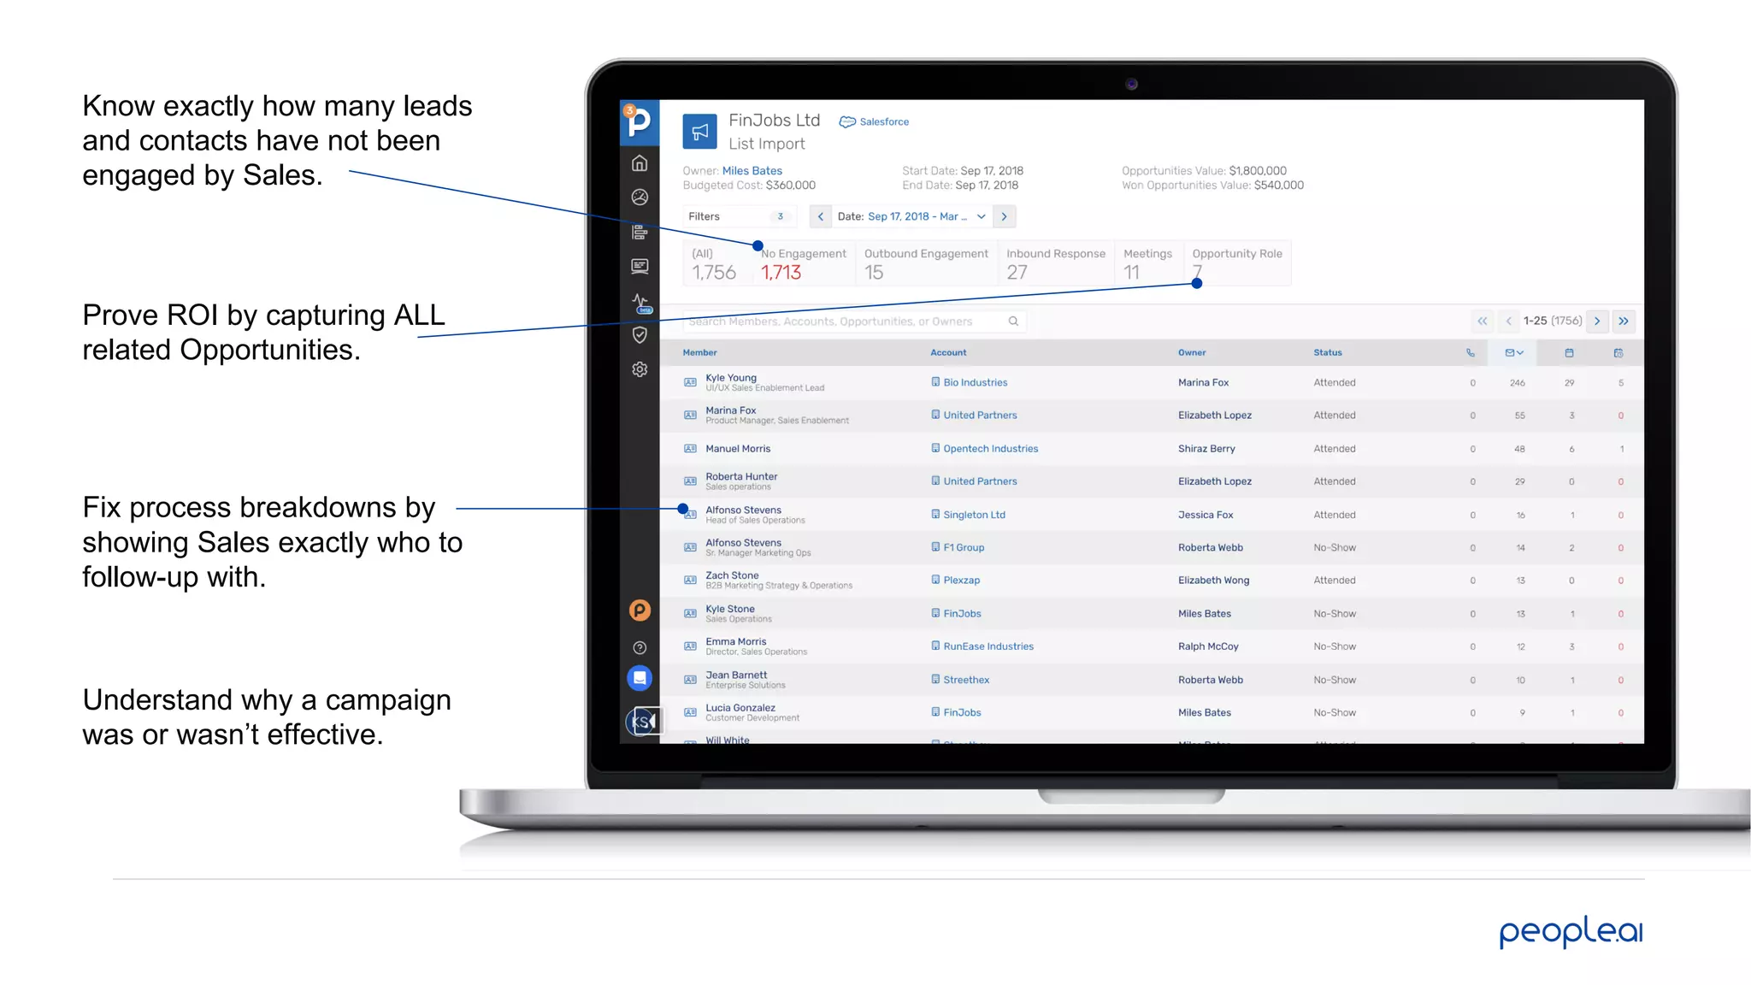Sort by Member column header
Screen dimensions: 1751x985
tap(699, 352)
